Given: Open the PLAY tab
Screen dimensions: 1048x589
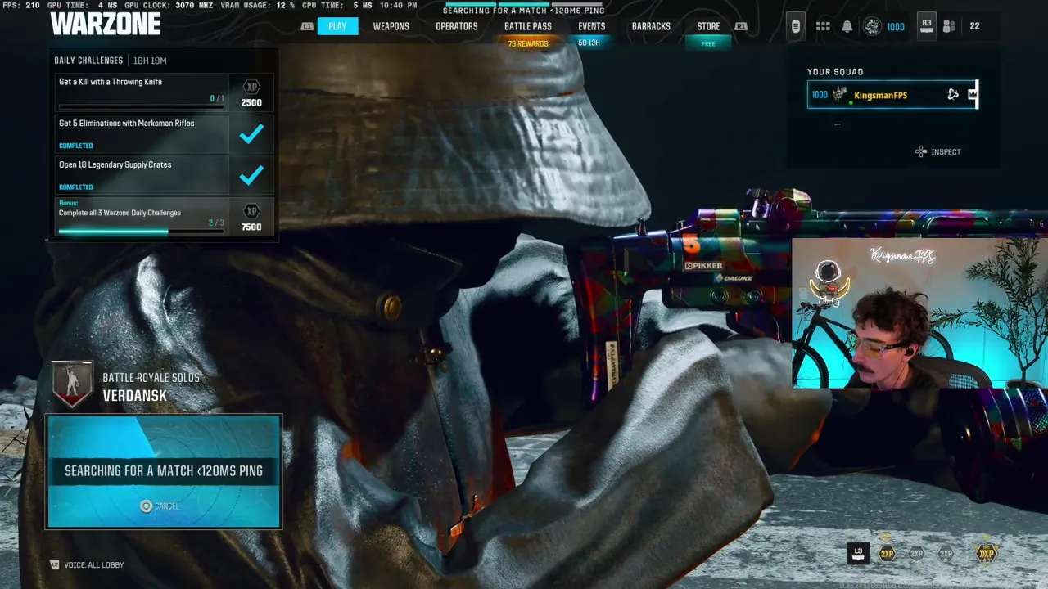Looking at the screenshot, I should tap(337, 26).
